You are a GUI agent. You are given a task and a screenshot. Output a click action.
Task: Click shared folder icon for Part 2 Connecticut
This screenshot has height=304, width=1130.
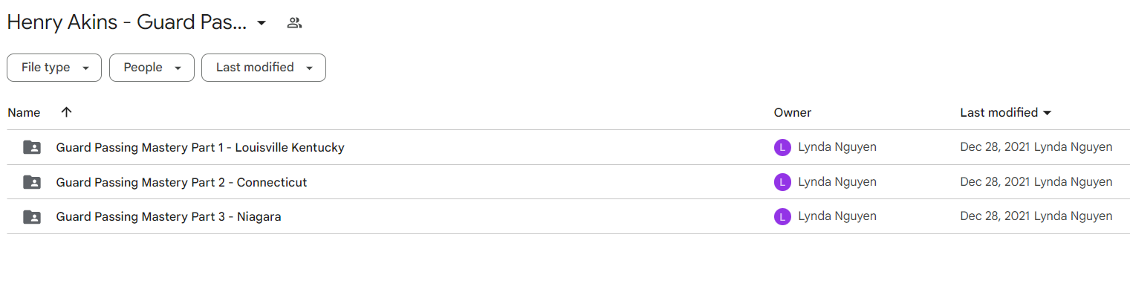coord(32,182)
